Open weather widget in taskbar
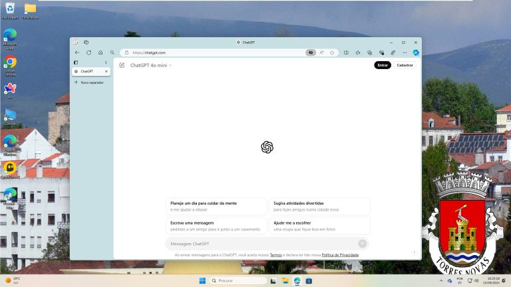511x287 pixels. point(13,280)
